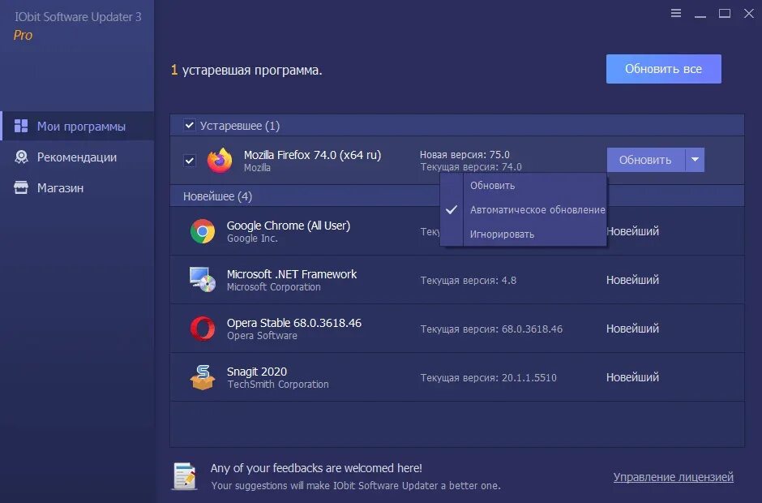Click 'Текущая версия: 4.8' text
The width and height of the screenshot is (762, 503).
point(468,280)
